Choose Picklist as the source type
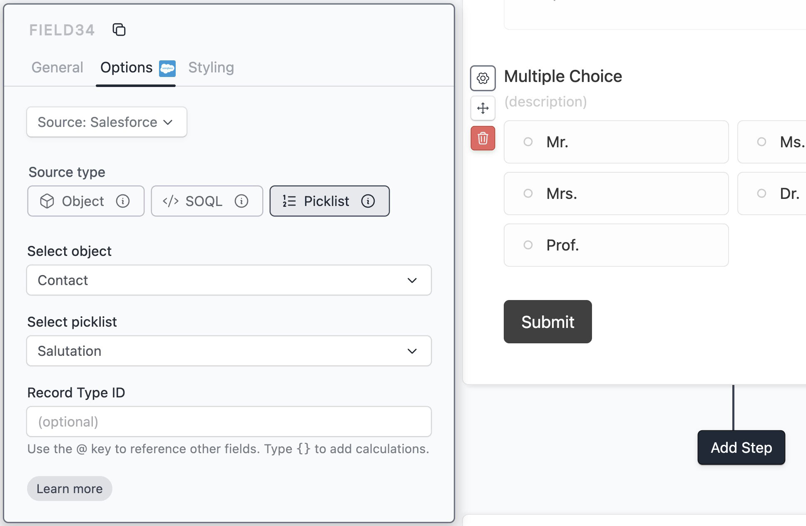Image resolution: width=806 pixels, height=526 pixels. click(x=330, y=201)
